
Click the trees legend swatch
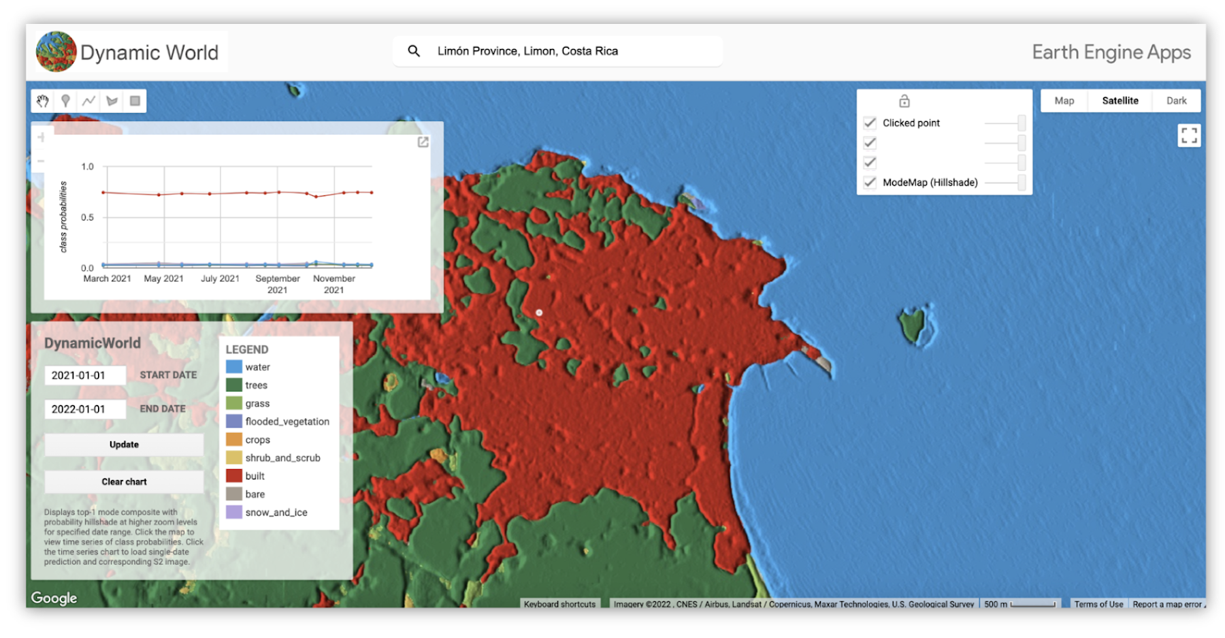coord(234,385)
